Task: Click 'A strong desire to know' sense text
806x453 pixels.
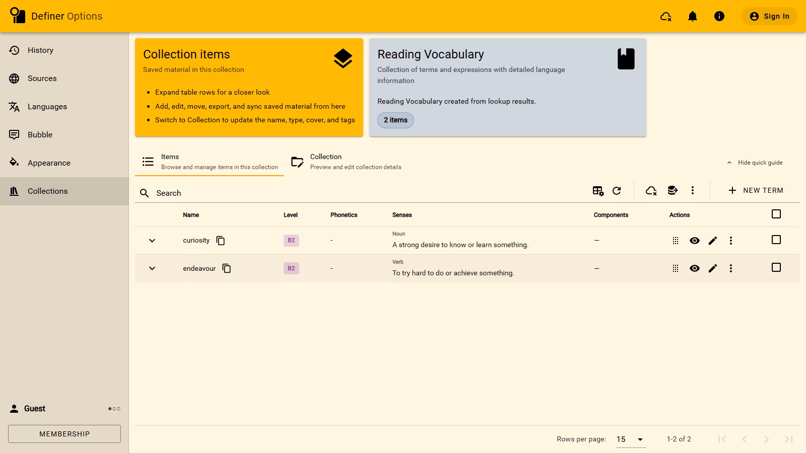Action: pyautogui.click(x=460, y=245)
